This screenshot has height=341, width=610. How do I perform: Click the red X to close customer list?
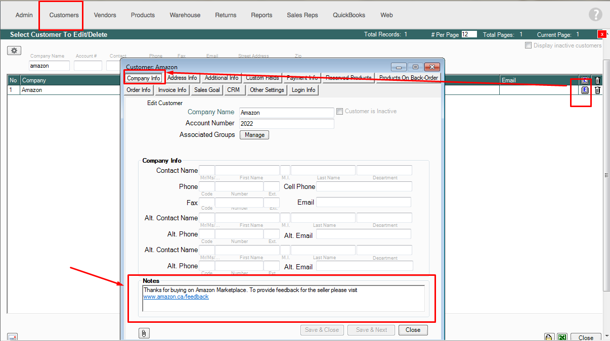[602, 34]
